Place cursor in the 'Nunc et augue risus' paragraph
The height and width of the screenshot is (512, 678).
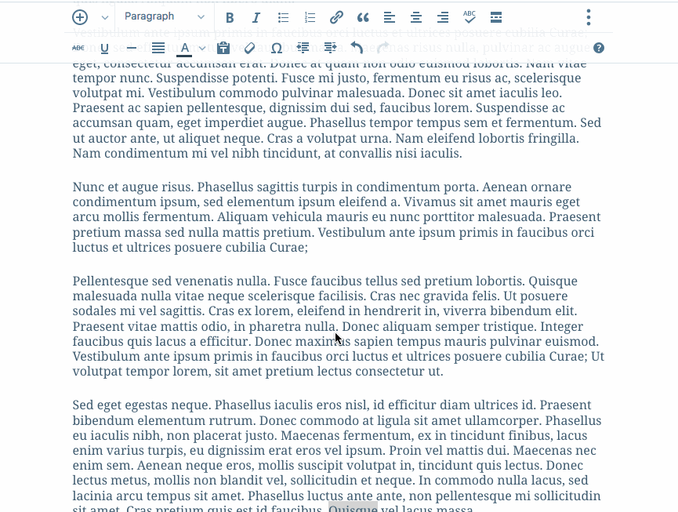(336, 217)
